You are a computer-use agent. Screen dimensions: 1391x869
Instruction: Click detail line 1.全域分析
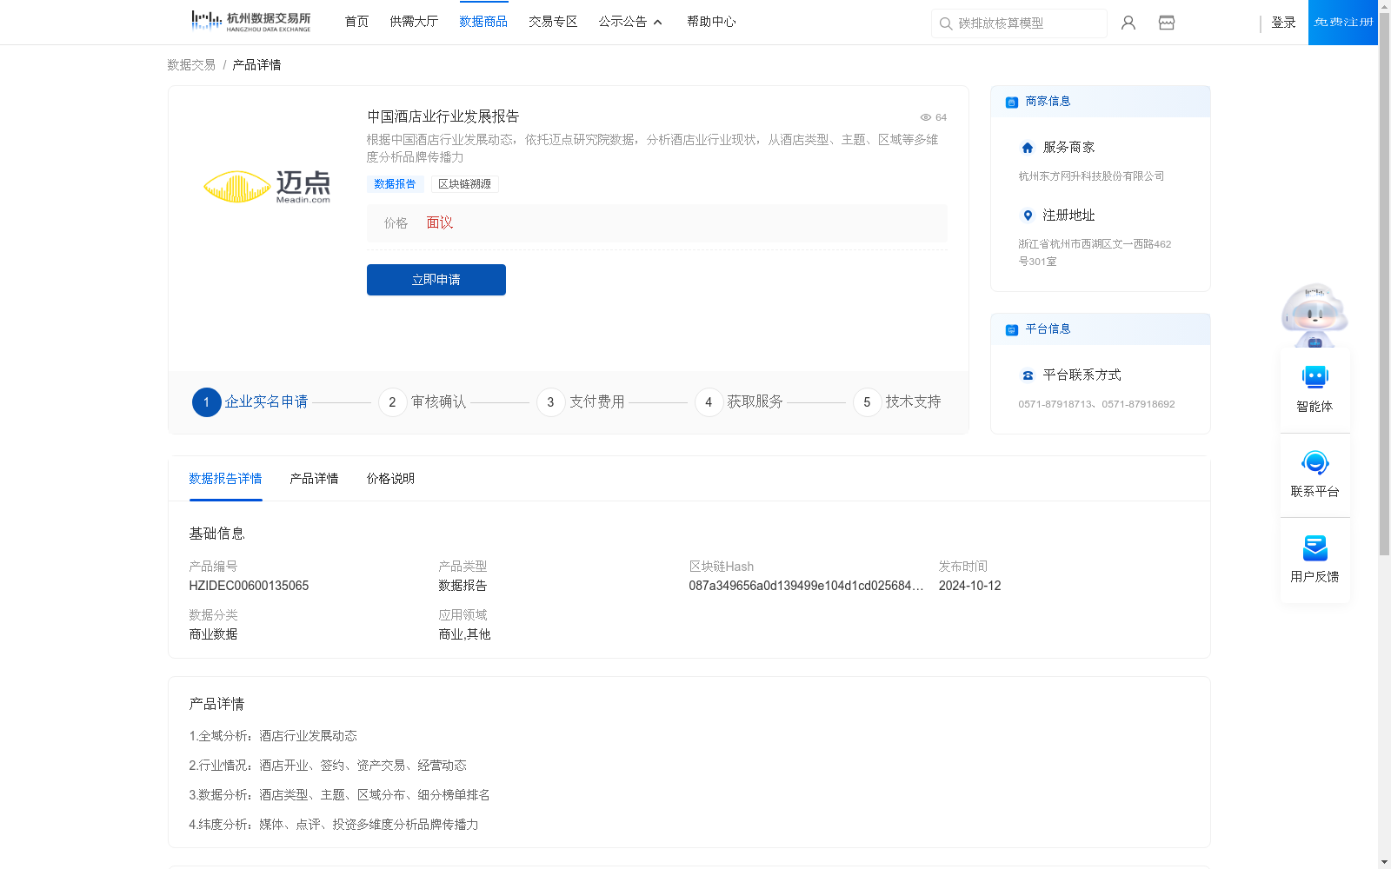(x=273, y=736)
